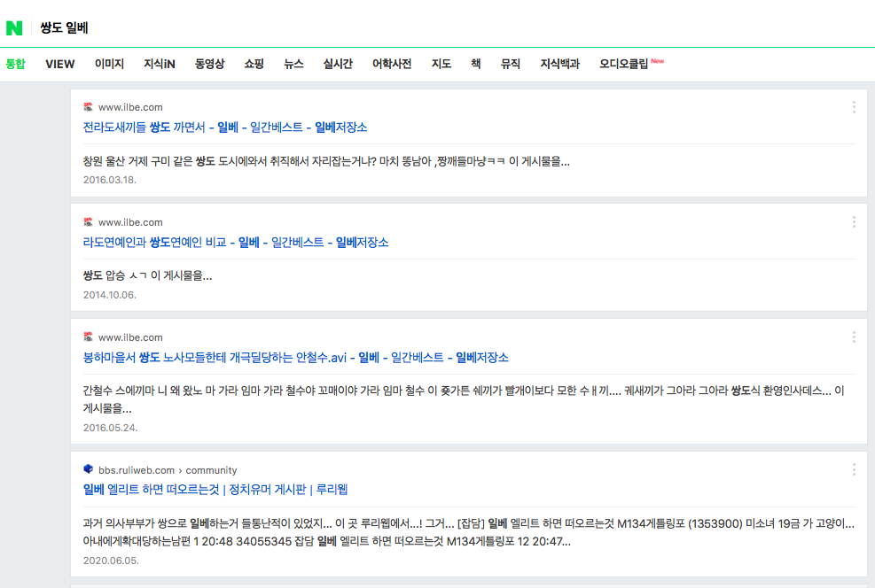Open more options for the 2014.10.06 result
The width and height of the screenshot is (875, 588).
854,221
